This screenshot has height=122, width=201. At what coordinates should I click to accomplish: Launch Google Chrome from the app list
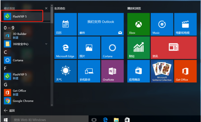27,101
